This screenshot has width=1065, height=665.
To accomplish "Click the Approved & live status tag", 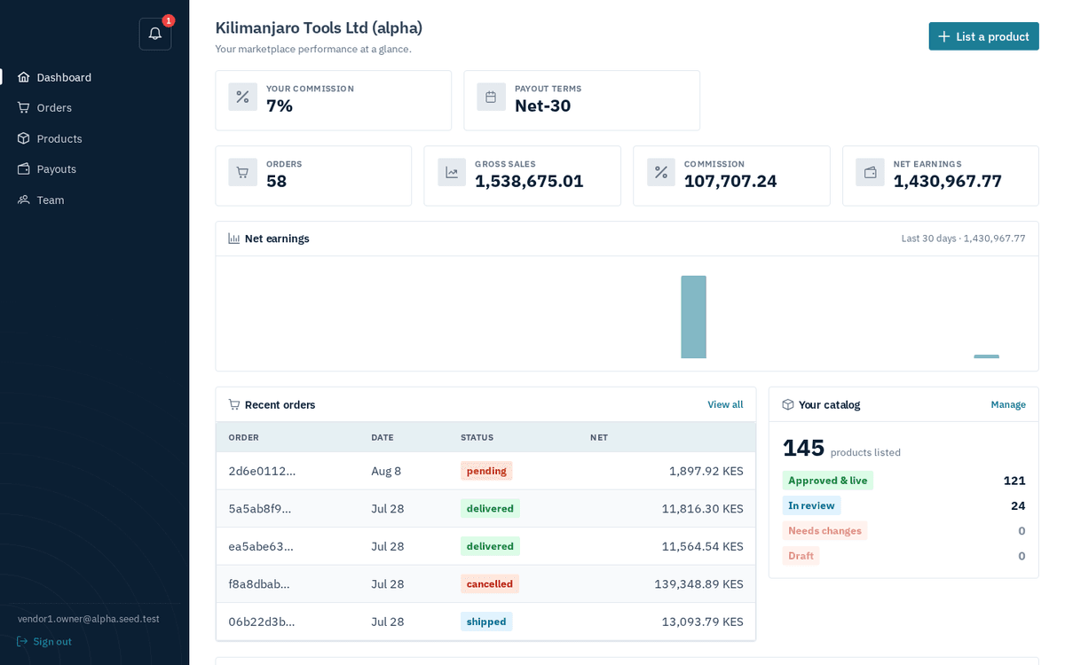I will (x=827, y=481).
